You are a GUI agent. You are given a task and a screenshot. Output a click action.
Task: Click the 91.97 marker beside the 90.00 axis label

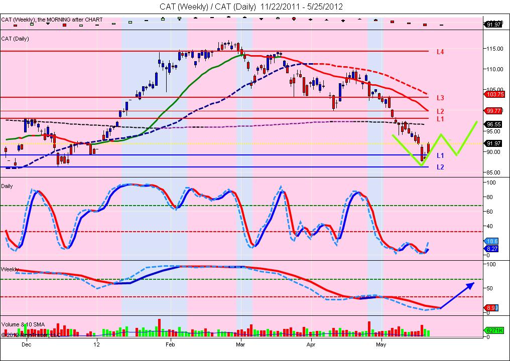pyautogui.click(x=493, y=143)
